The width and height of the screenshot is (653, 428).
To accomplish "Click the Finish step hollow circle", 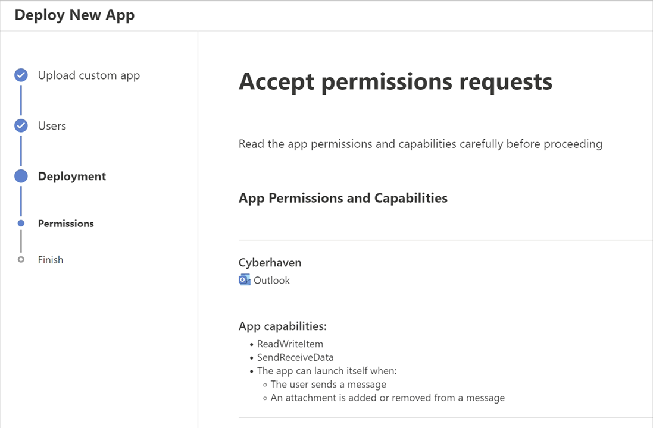I will [21, 260].
